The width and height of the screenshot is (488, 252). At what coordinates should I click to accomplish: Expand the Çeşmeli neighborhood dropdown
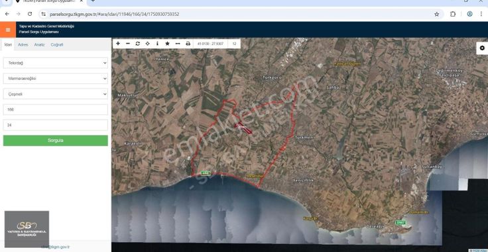tap(56, 94)
